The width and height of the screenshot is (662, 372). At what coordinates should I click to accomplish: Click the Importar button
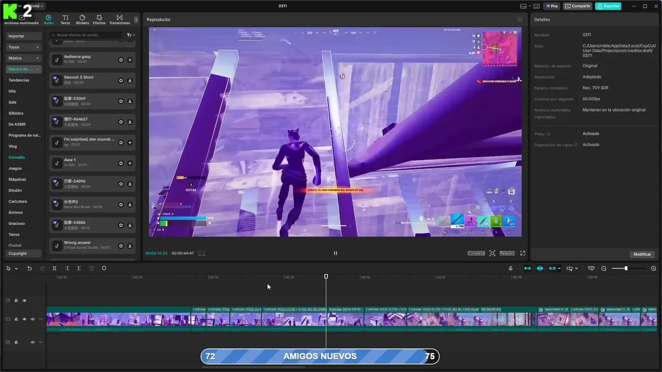24,36
